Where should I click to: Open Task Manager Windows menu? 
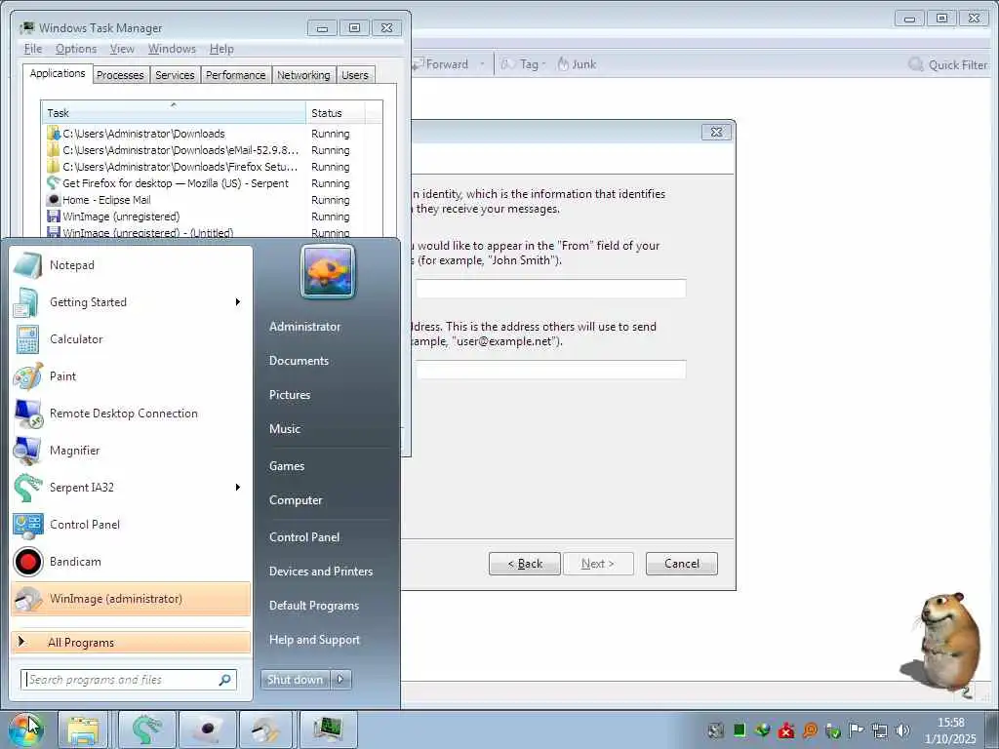tap(172, 49)
